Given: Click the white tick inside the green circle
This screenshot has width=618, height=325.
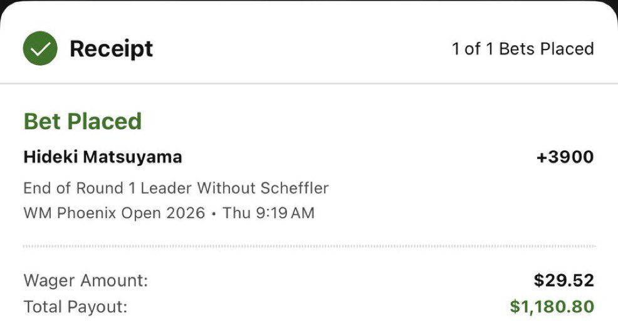Looking at the screenshot, I should tap(40, 49).
